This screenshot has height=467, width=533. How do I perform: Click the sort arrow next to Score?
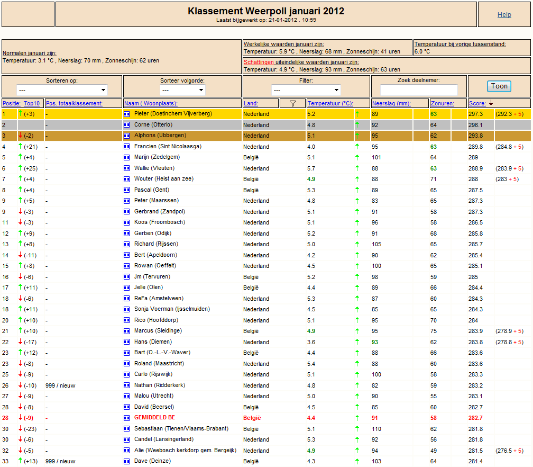click(491, 103)
